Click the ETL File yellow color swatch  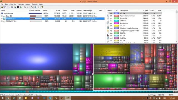[116, 26]
